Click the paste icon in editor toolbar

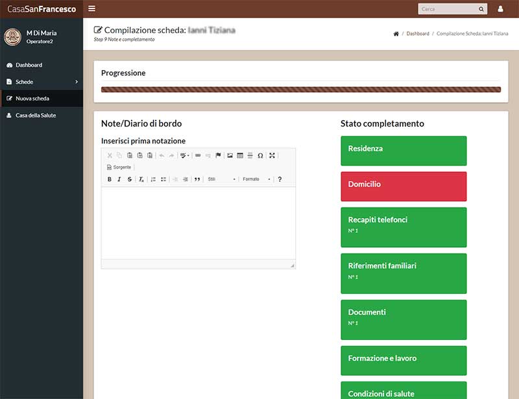point(130,155)
